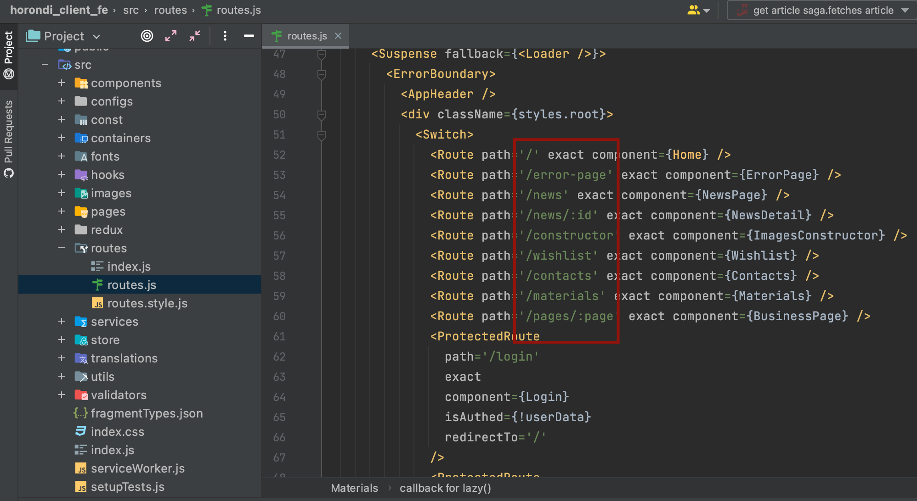Expand the components folder

pyautogui.click(x=62, y=83)
